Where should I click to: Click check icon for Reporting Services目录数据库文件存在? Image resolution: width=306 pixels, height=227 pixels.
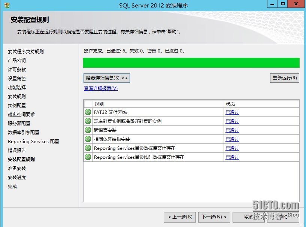88,148
